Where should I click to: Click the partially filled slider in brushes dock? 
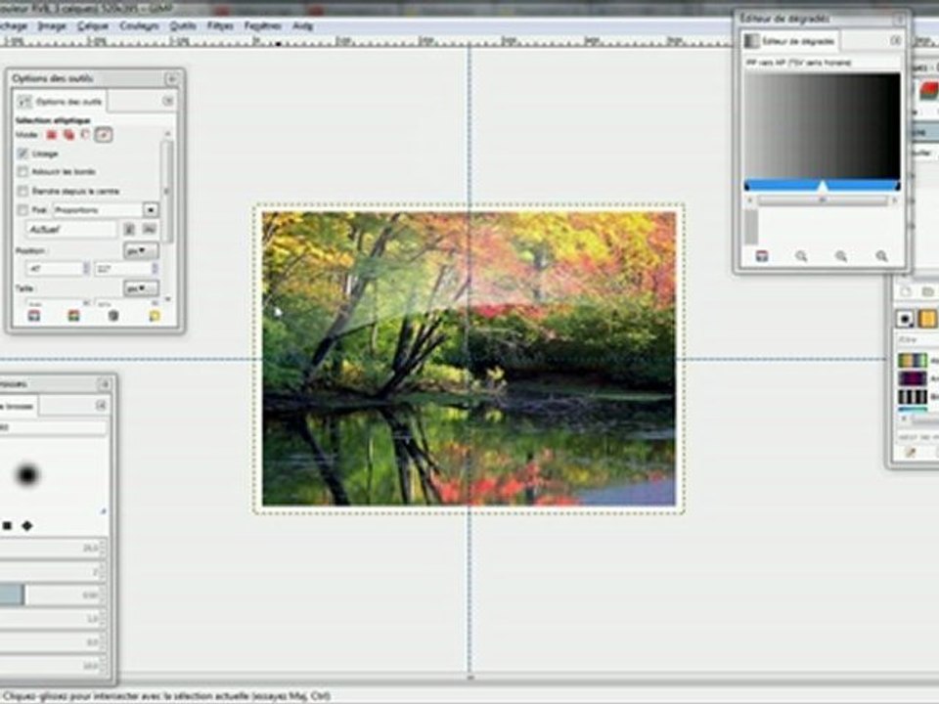click(x=53, y=595)
